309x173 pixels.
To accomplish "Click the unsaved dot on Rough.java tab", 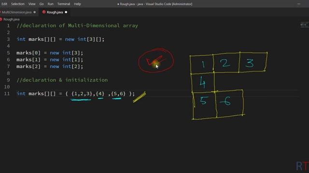I will pos(66,12).
